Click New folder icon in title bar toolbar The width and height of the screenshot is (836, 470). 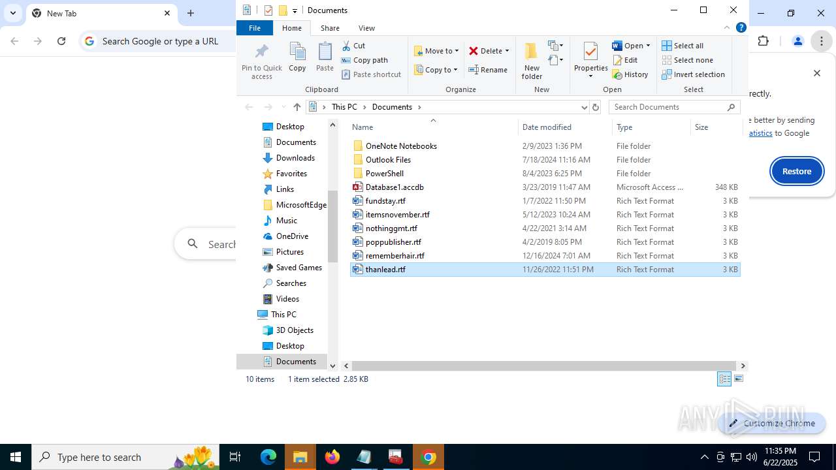283,10
